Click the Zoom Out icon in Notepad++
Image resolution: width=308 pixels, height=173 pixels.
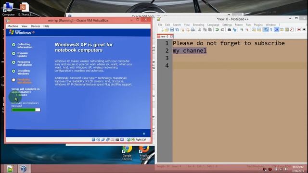247,30
